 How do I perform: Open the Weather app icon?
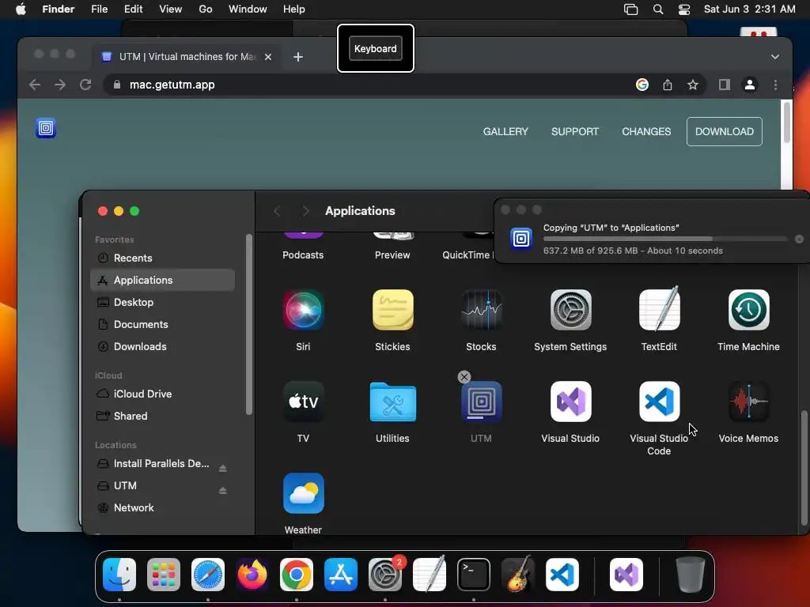303,493
